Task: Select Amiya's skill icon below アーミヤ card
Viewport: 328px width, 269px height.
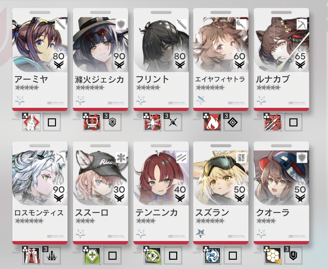Action: point(31,122)
